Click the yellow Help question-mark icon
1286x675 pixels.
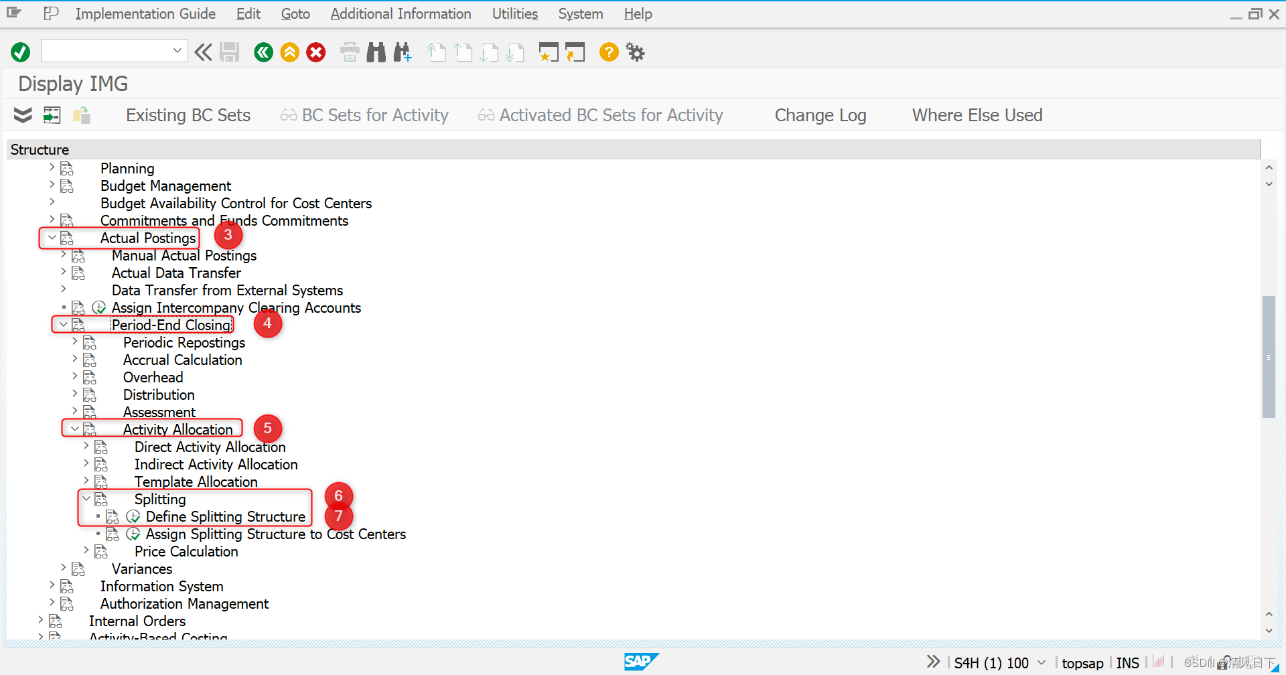click(x=609, y=52)
